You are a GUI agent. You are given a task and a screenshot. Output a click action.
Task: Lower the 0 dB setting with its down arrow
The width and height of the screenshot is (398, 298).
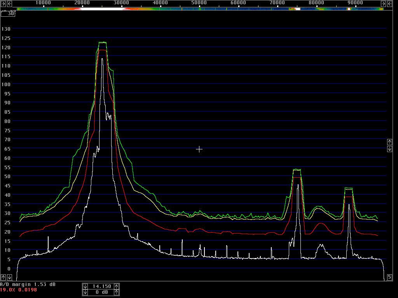85,293
